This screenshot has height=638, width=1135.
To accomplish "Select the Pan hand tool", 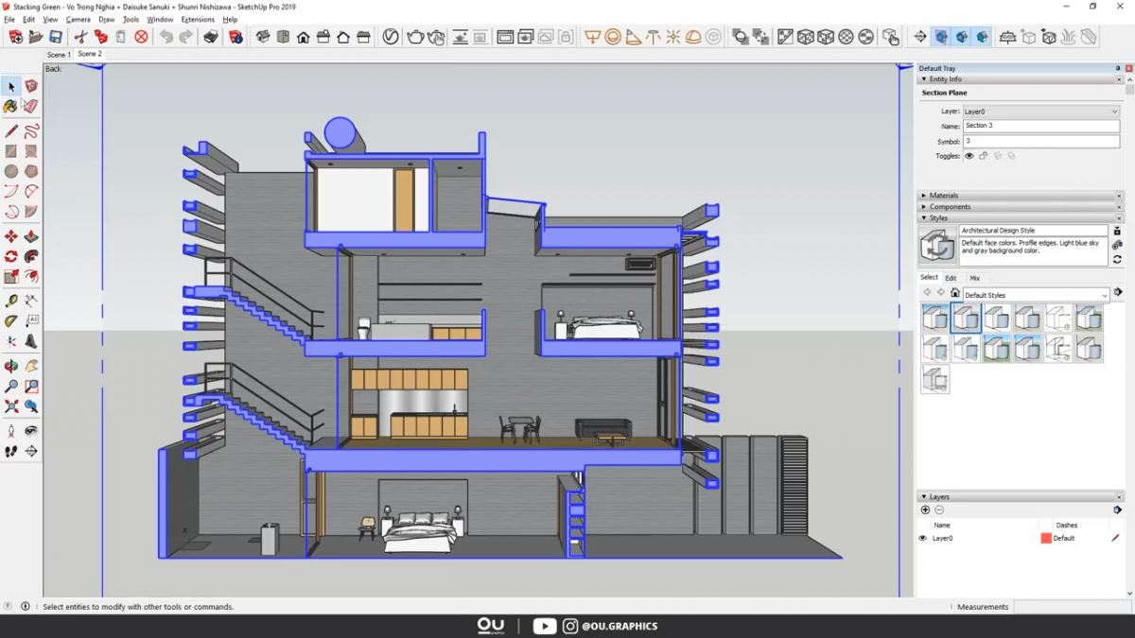I will click(30, 364).
